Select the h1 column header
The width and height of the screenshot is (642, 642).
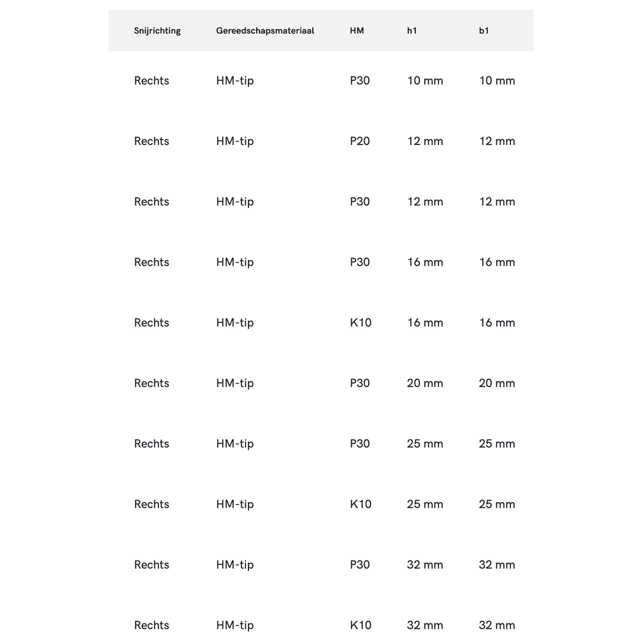coord(412,31)
